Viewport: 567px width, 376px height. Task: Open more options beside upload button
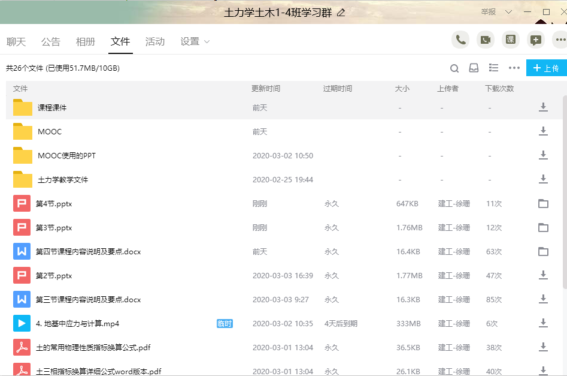click(514, 68)
